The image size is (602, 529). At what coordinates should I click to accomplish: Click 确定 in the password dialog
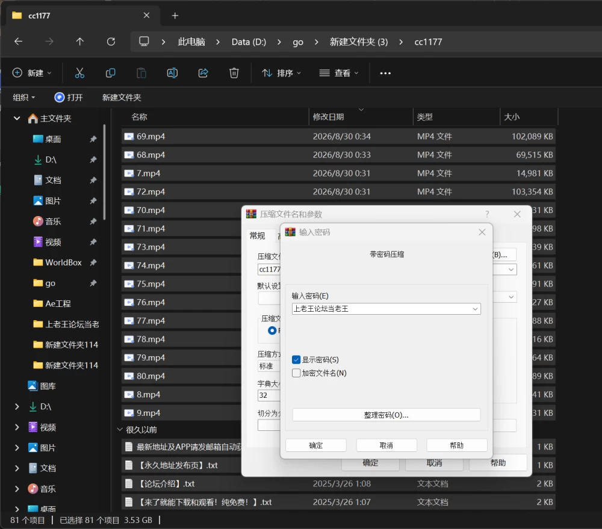316,445
